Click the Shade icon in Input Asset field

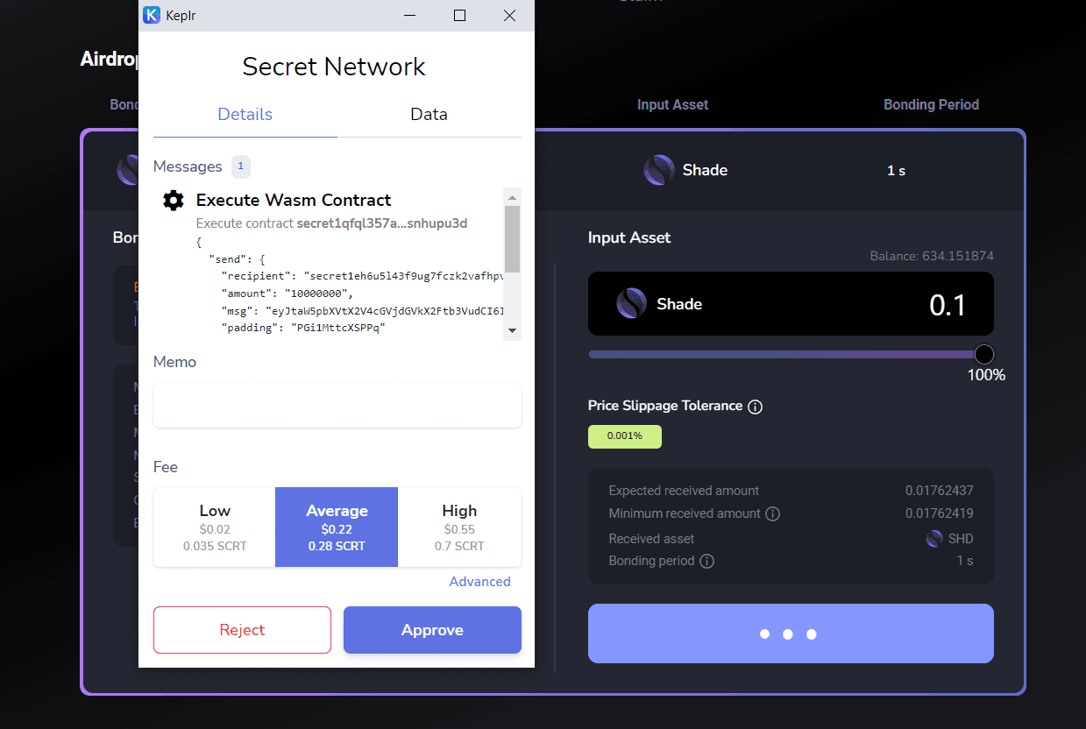631,304
